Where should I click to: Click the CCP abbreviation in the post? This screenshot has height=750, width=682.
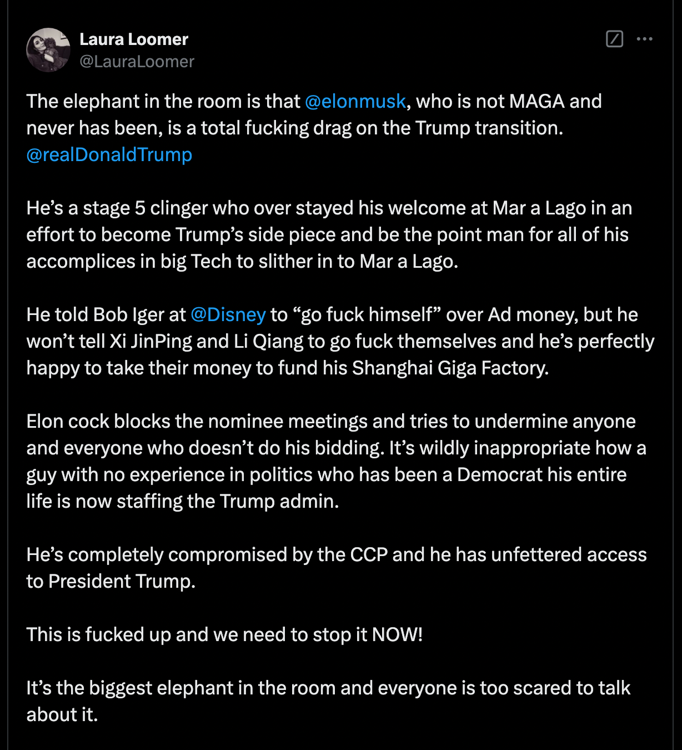tap(369, 555)
